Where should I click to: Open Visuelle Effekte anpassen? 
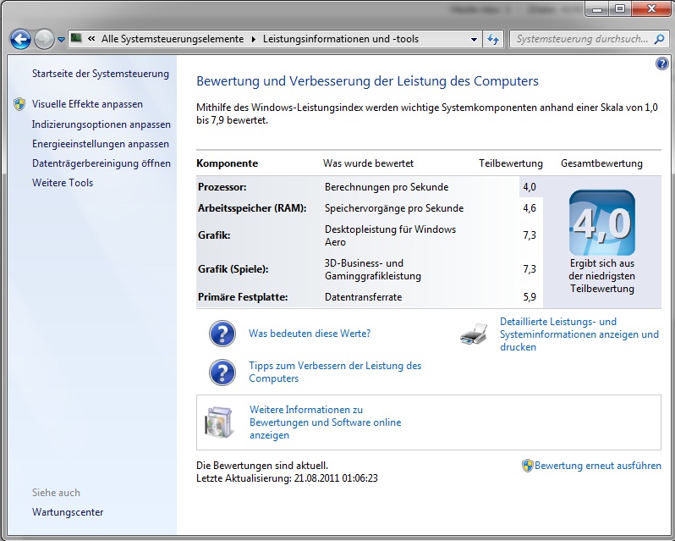point(87,104)
